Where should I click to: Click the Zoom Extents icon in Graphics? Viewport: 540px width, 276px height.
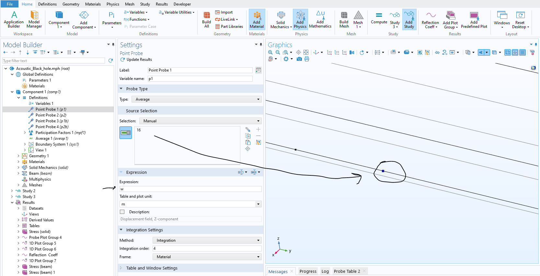click(x=306, y=52)
